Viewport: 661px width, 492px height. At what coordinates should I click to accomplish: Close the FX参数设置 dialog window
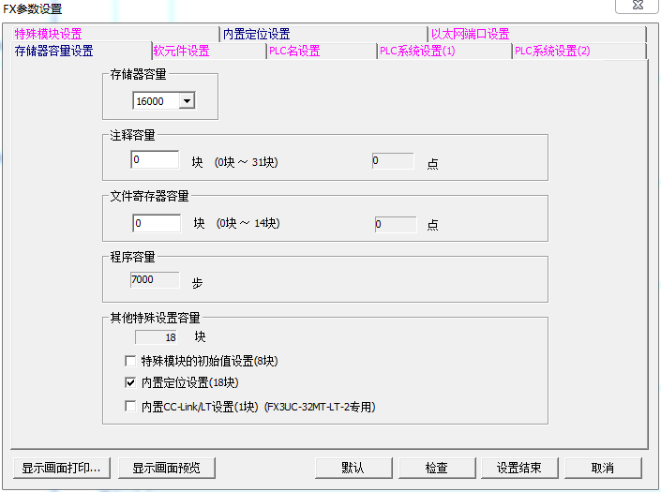click(636, 7)
